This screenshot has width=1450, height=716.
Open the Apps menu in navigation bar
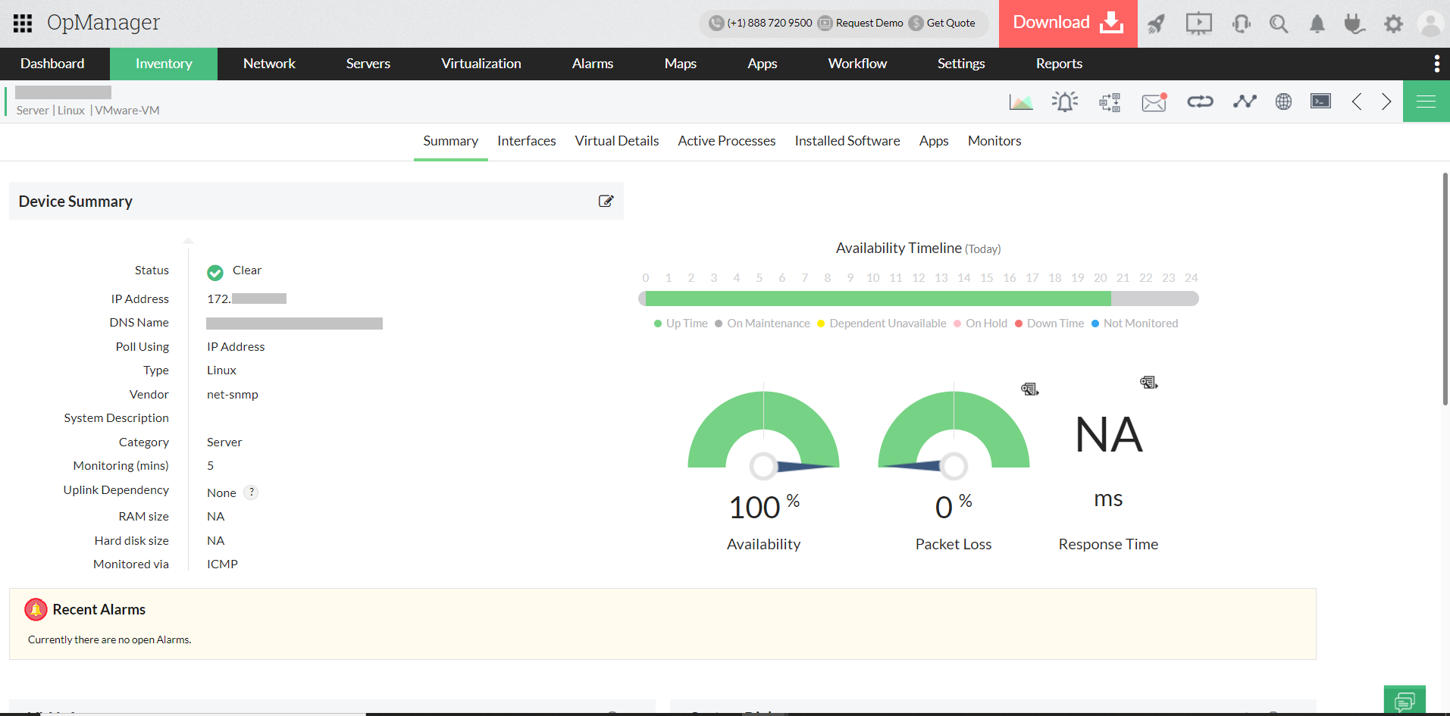pyautogui.click(x=763, y=64)
